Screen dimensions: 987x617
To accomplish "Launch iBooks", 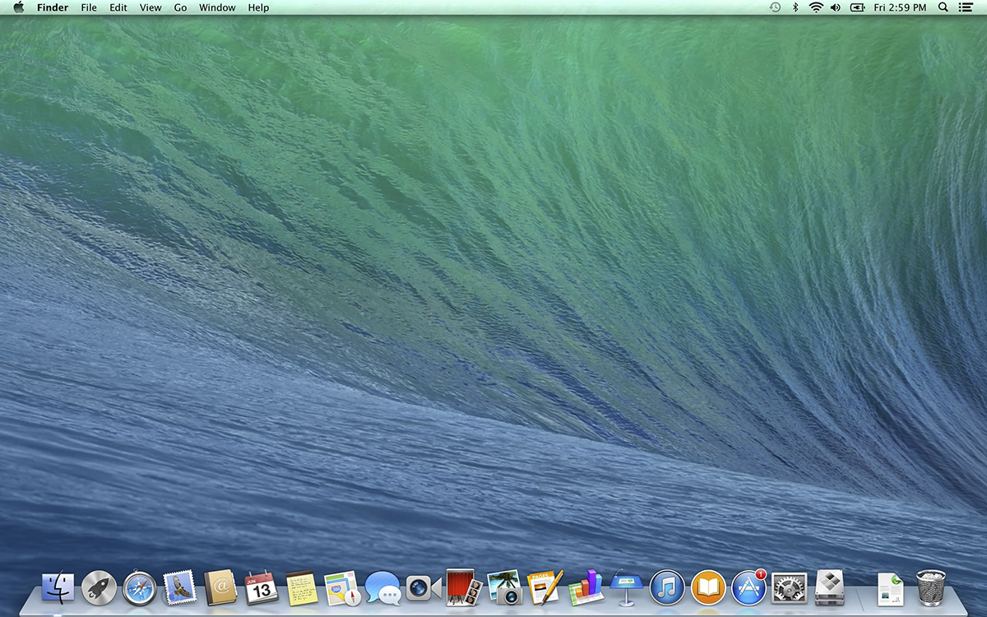I will [x=707, y=588].
